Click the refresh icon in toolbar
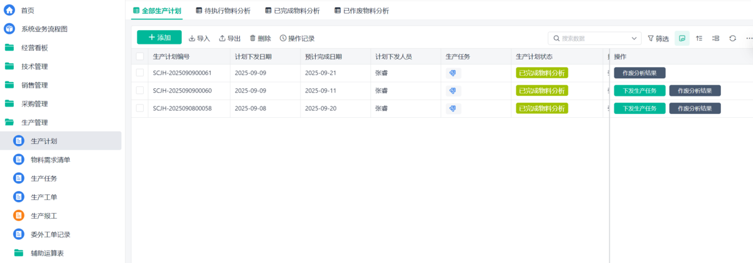This screenshot has width=753, height=263. coord(732,38)
